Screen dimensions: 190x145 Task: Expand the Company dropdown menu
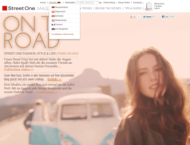click(138, 3)
